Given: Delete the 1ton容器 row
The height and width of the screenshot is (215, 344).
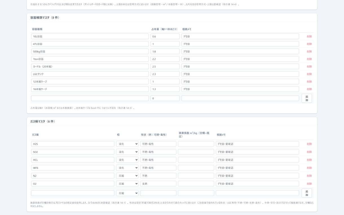Looking at the screenshot, I should pyautogui.click(x=309, y=59).
